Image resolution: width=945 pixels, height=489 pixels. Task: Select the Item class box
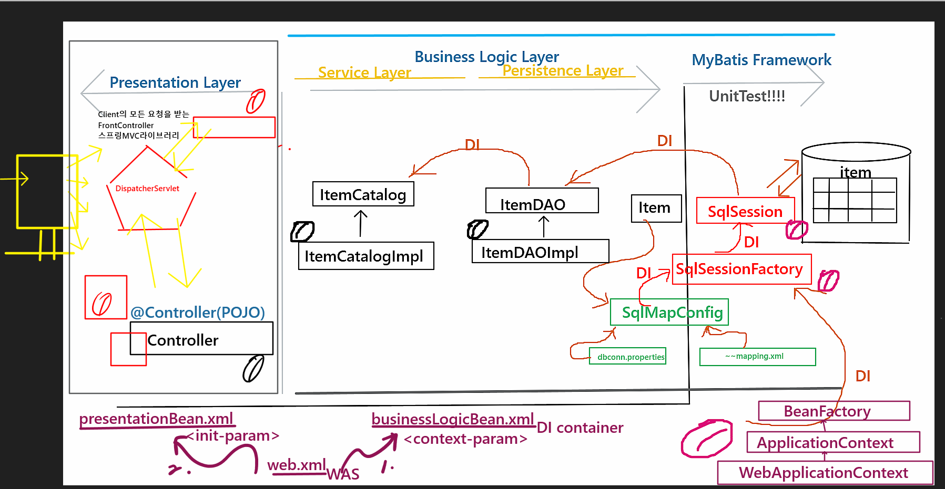click(656, 209)
